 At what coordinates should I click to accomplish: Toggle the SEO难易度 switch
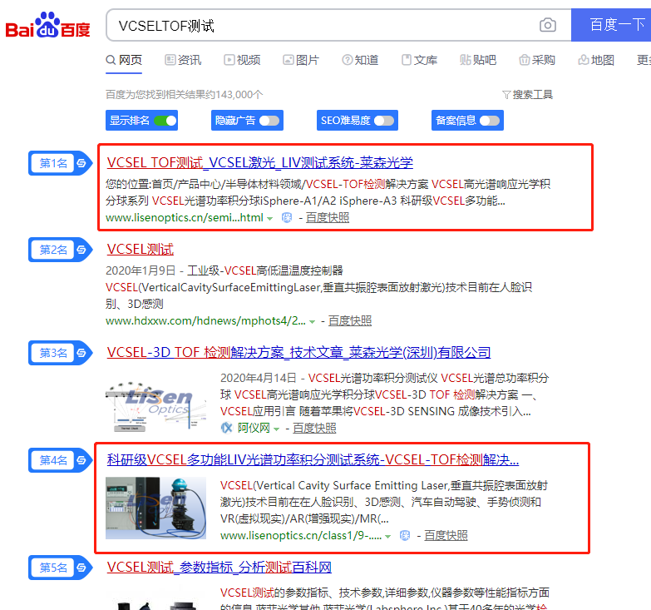click(x=384, y=121)
